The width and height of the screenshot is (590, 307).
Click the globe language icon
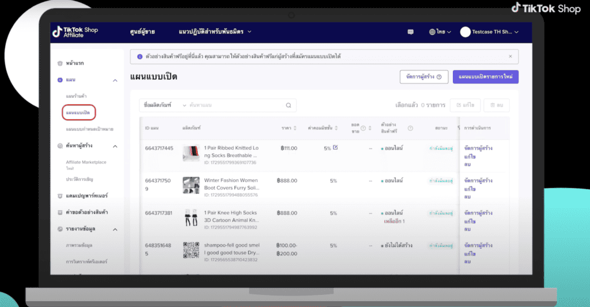click(432, 32)
